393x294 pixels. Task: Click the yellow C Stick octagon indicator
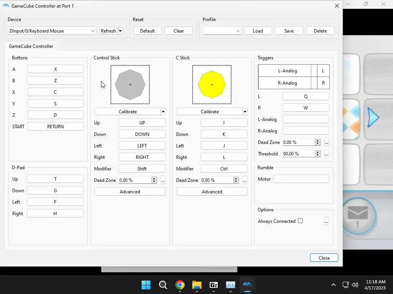(x=212, y=85)
